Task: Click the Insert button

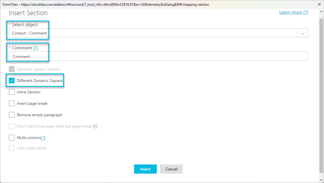Action: 145,169
